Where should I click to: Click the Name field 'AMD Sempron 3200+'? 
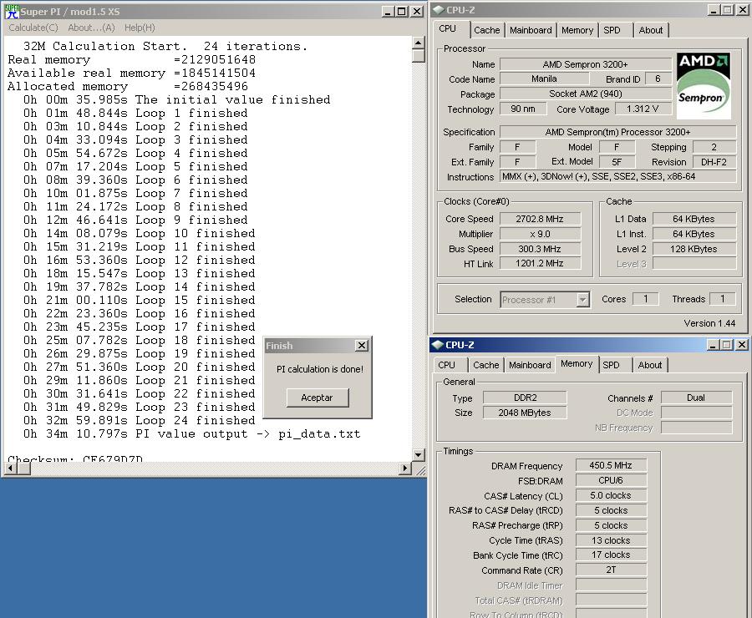(x=585, y=64)
